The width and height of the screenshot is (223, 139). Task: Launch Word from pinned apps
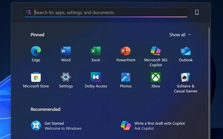click(66, 51)
